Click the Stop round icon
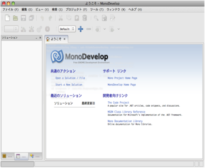The height and width of the screenshot is (168, 205). click(x=48, y=29)
